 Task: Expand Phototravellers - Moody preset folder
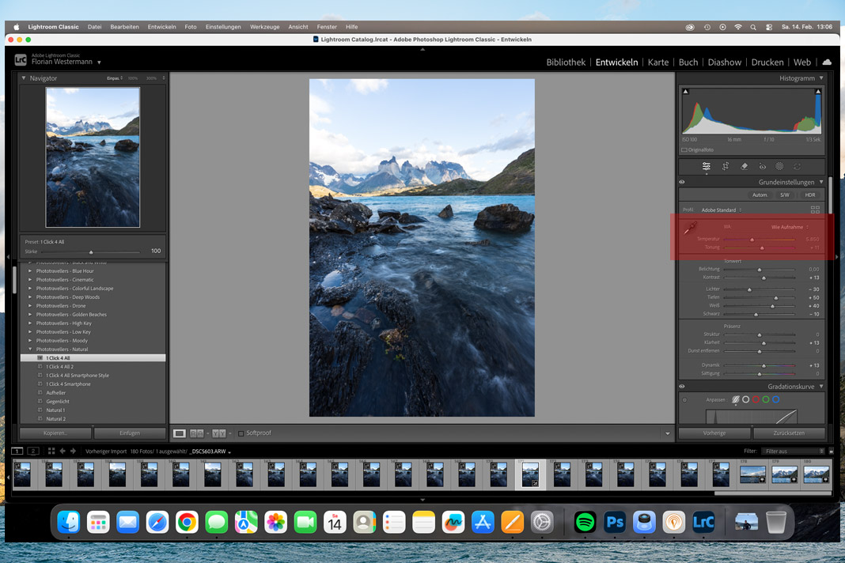click(x=30, y=341)
